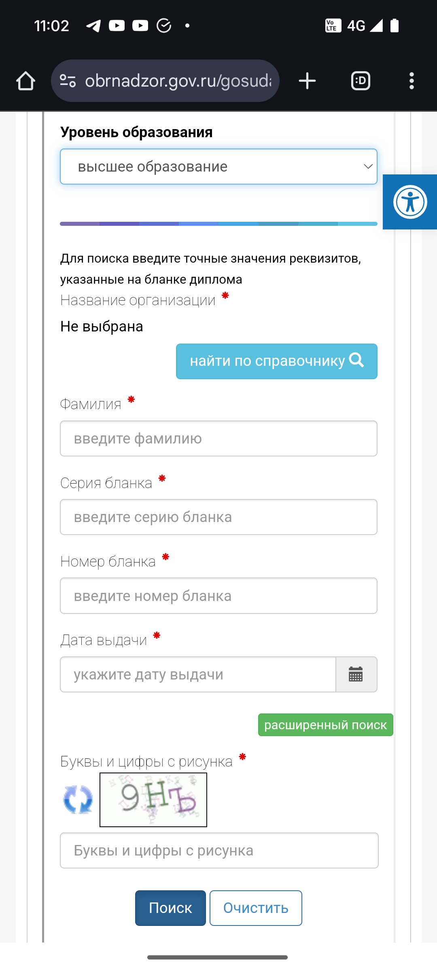Open calendar picker for issue date
Viewport: 437px width, 968px height.
(356, 674)
